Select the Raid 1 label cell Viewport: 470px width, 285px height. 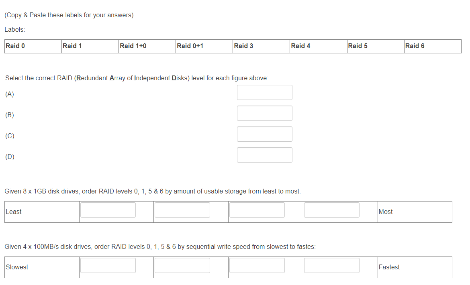pyautogui.click(x=89, y=46)
